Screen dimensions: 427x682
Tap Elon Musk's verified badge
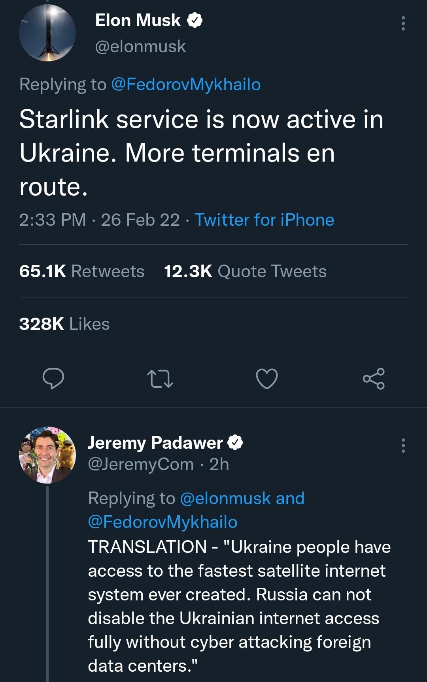pos(195,20)
